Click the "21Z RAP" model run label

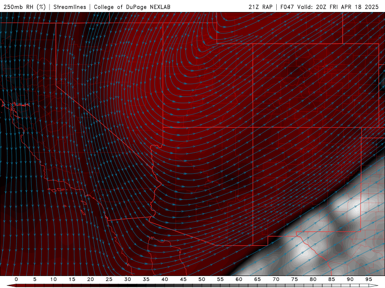[260, 7]
